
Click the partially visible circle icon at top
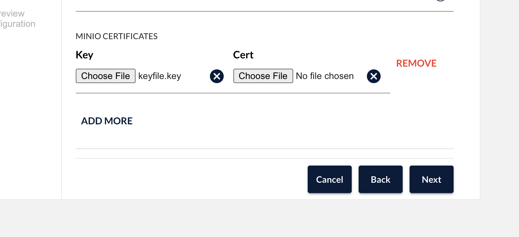pos(441,1)
